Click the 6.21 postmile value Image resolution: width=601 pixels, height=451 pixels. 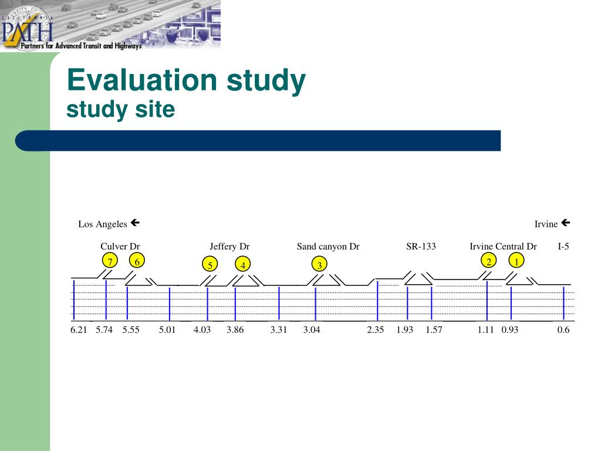79,330
